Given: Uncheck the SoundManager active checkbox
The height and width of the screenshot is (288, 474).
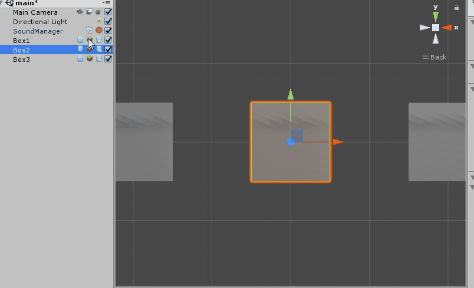Looking at the screenshot, I should [x=108, y=31].
